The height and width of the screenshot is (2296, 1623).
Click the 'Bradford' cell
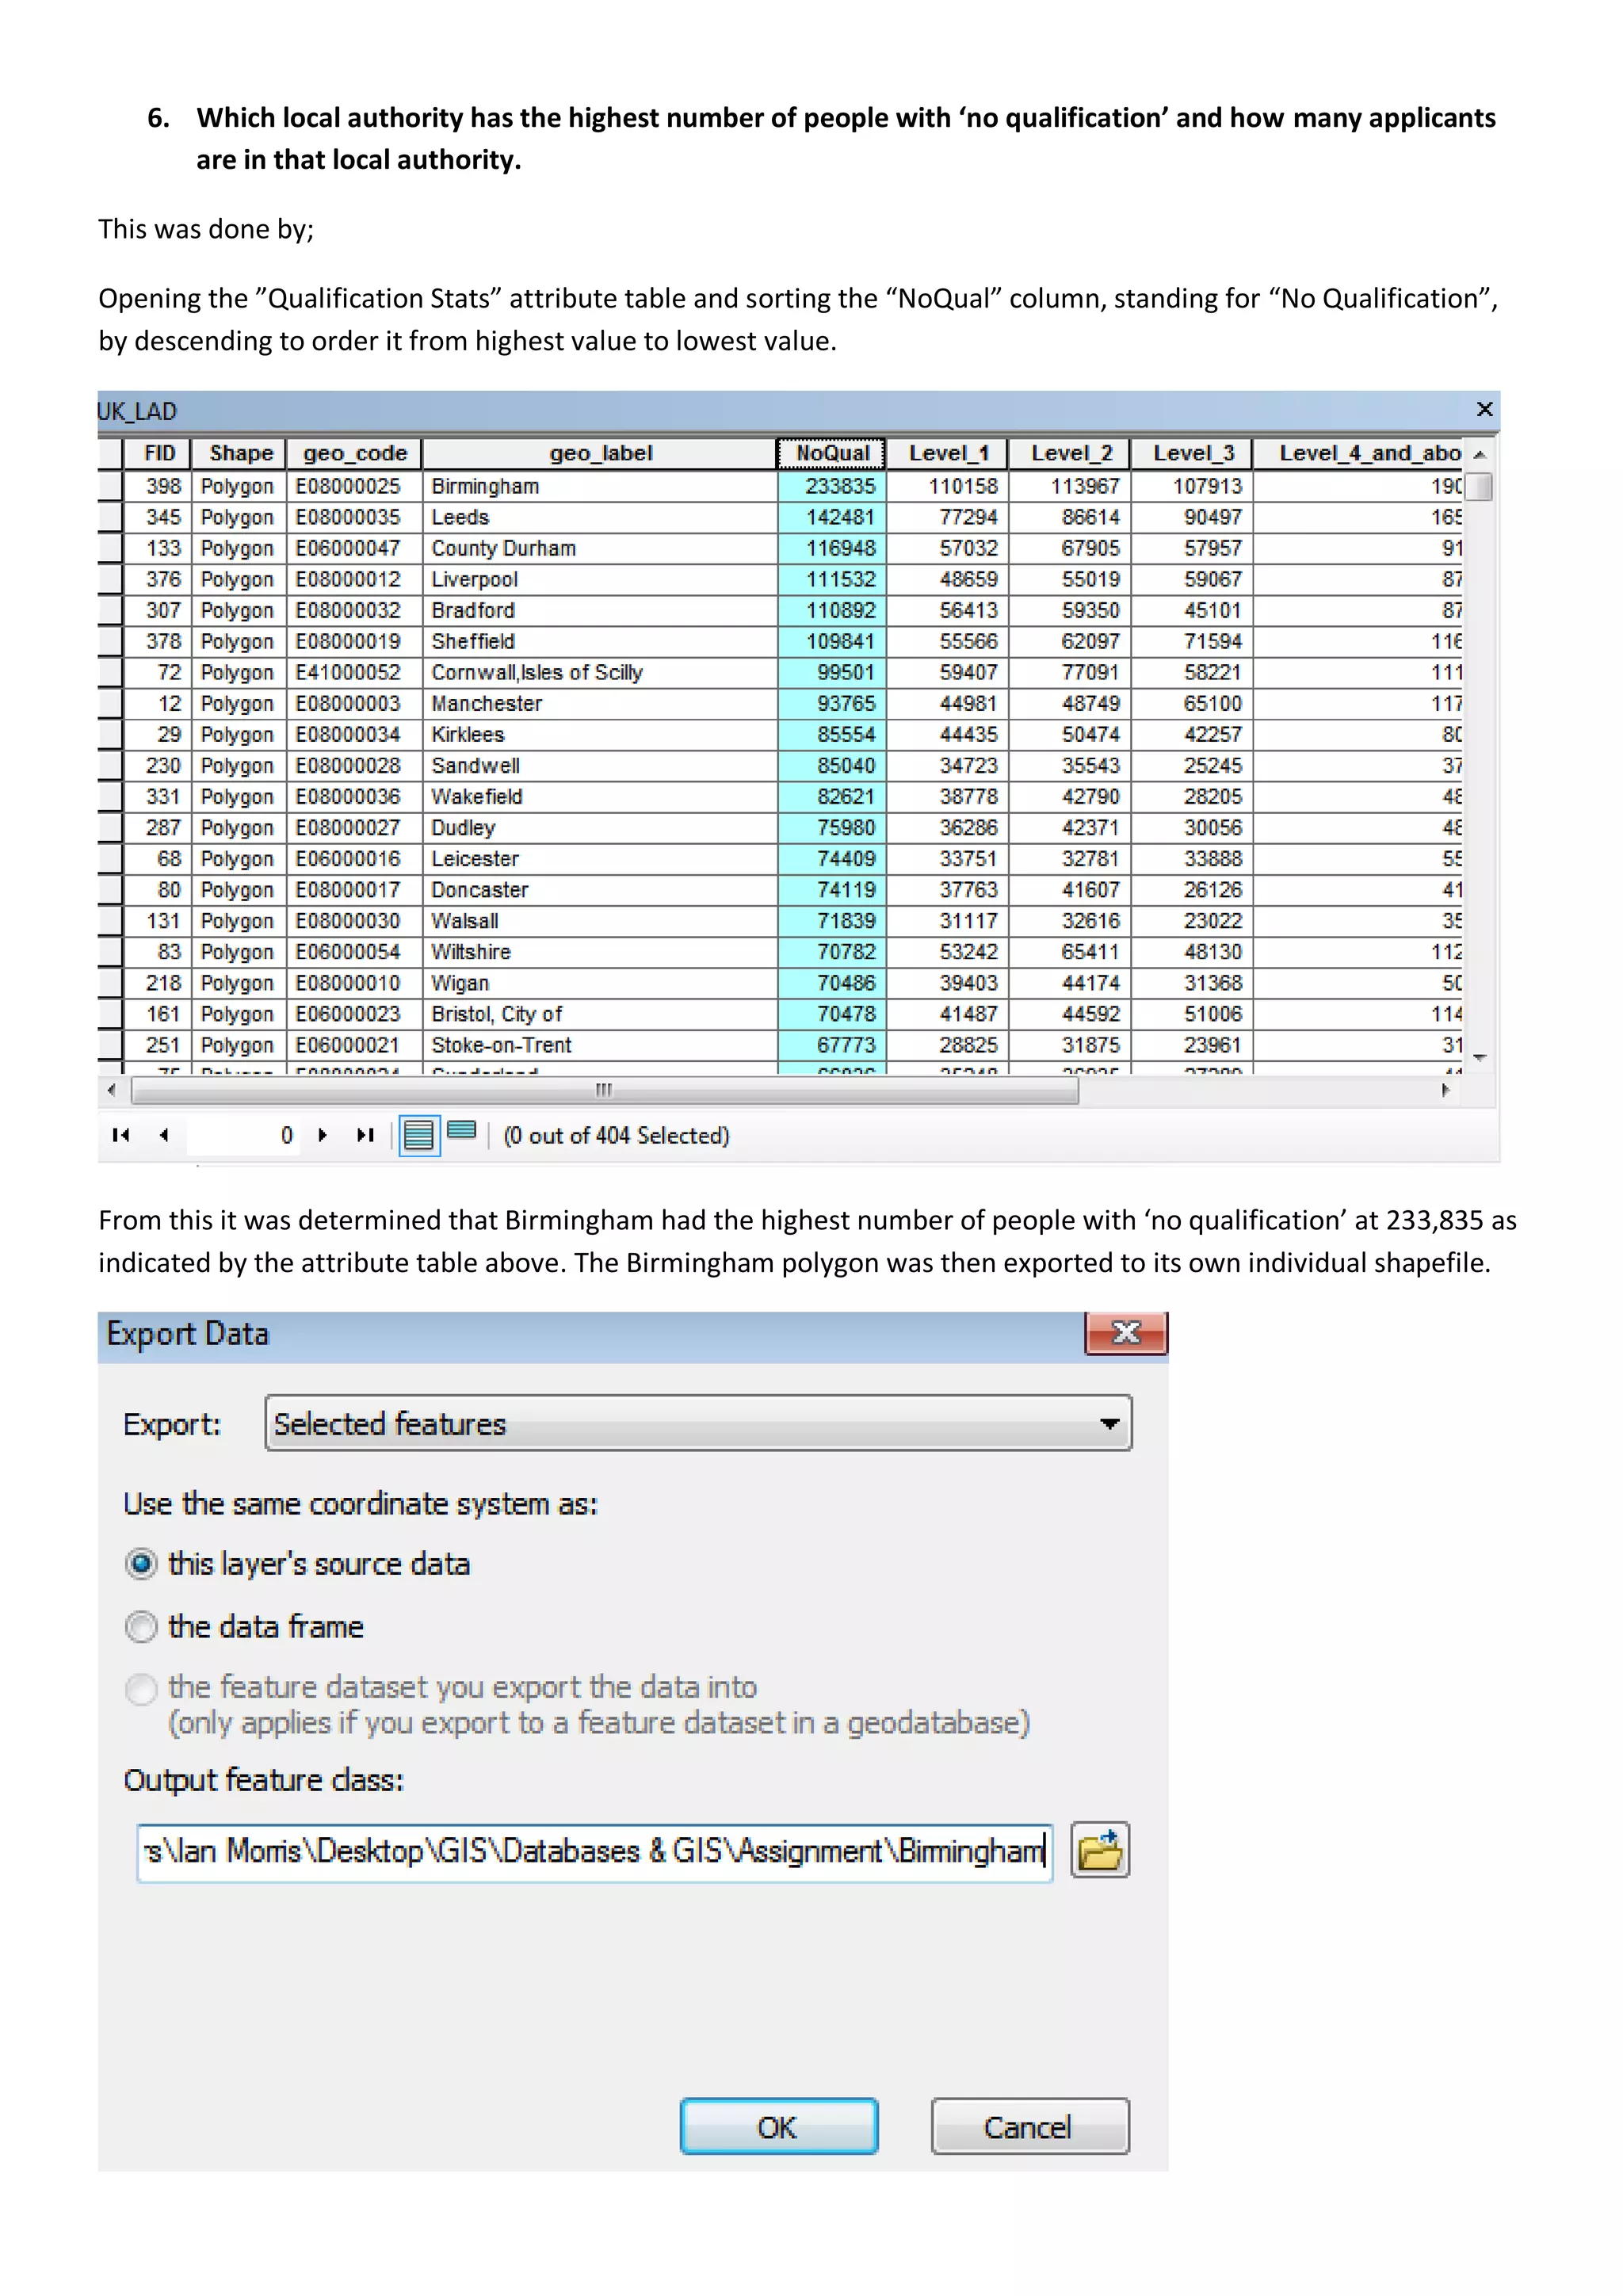[x=600, y=610]
